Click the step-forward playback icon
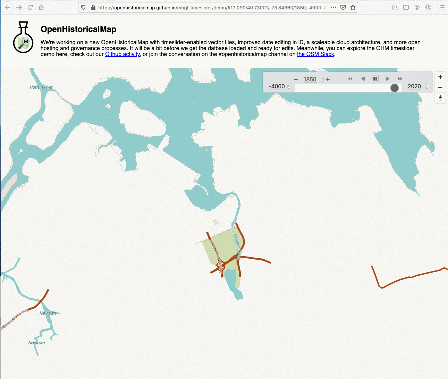Viewport: 448px width, 379px height. 387,79
